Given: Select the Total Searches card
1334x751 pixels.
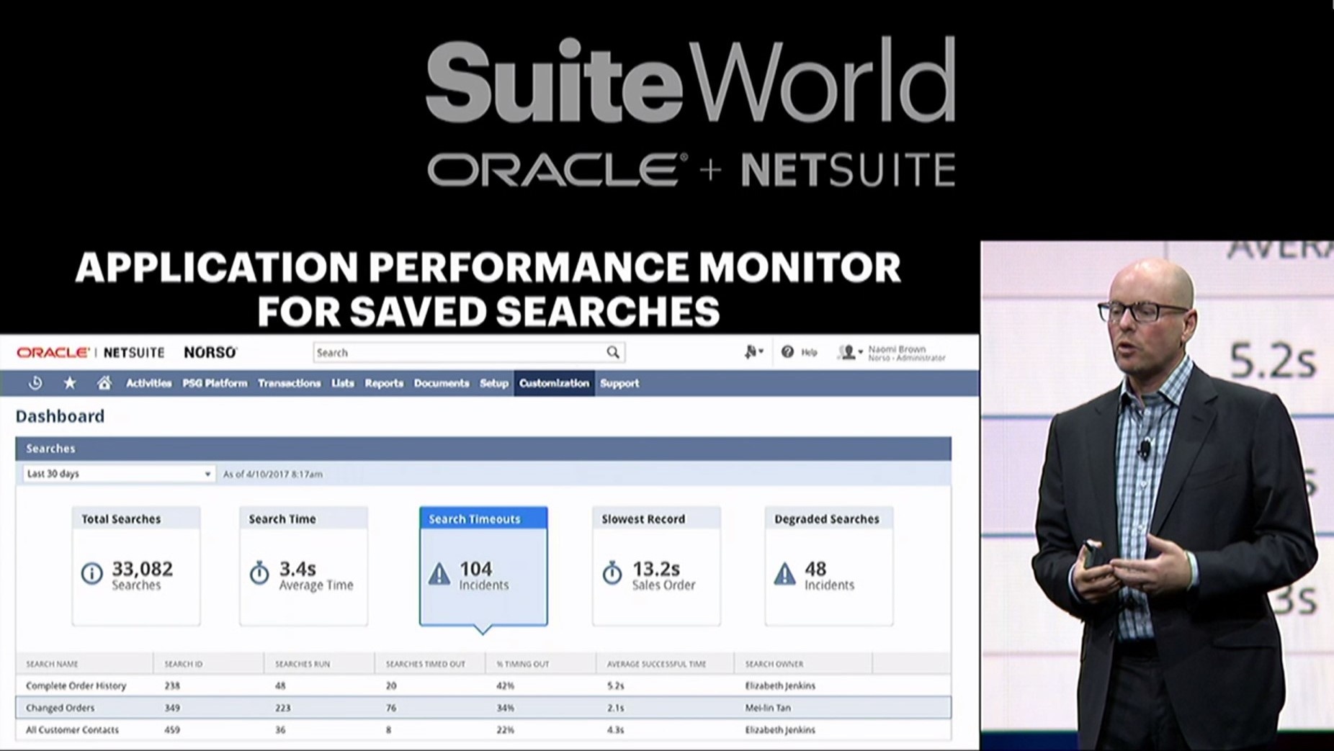Looking at the screenshot, I should pyautogui.click(x=136, y=566).
